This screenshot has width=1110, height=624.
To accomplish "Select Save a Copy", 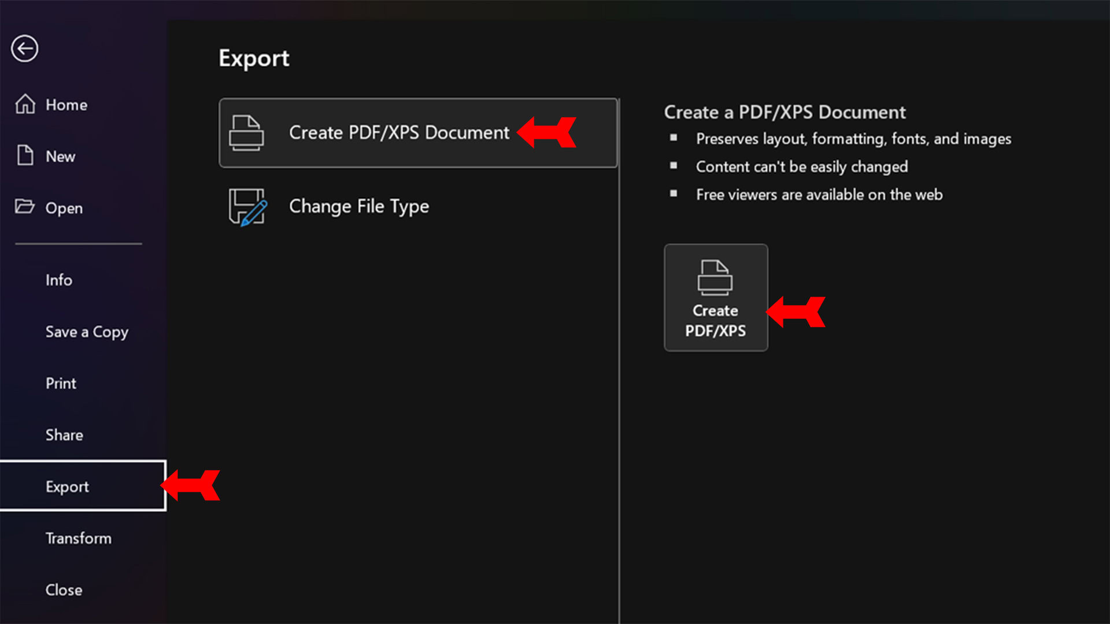I will pos(87,332).
